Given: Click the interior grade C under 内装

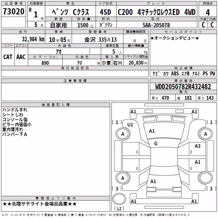Looking at the screenshot, I should point(212,25).
